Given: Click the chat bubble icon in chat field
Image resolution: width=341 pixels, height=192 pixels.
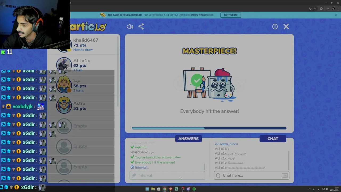Looking at the screenshot, I should click(218, 175).
